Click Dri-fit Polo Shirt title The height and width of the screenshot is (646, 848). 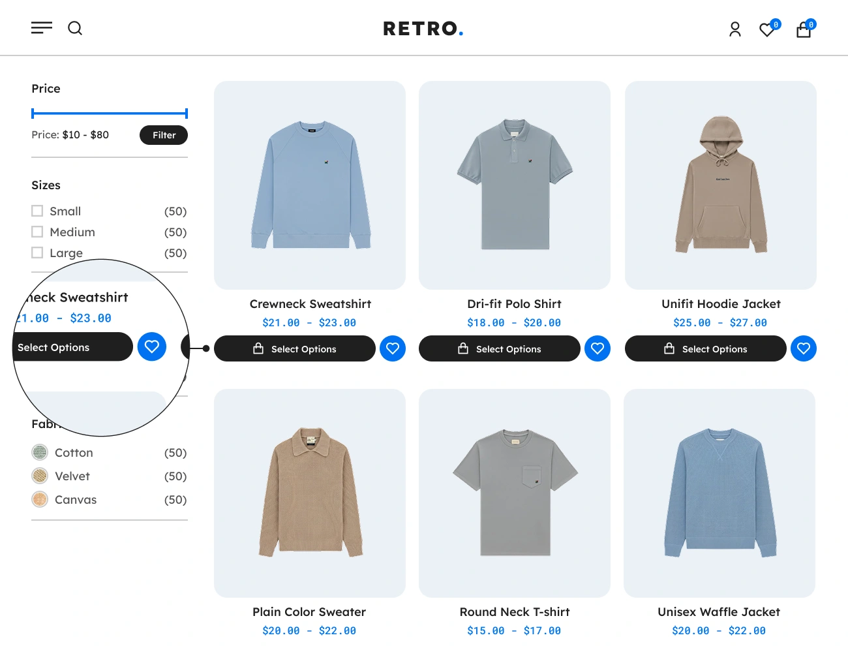click(x=515, y=304)
